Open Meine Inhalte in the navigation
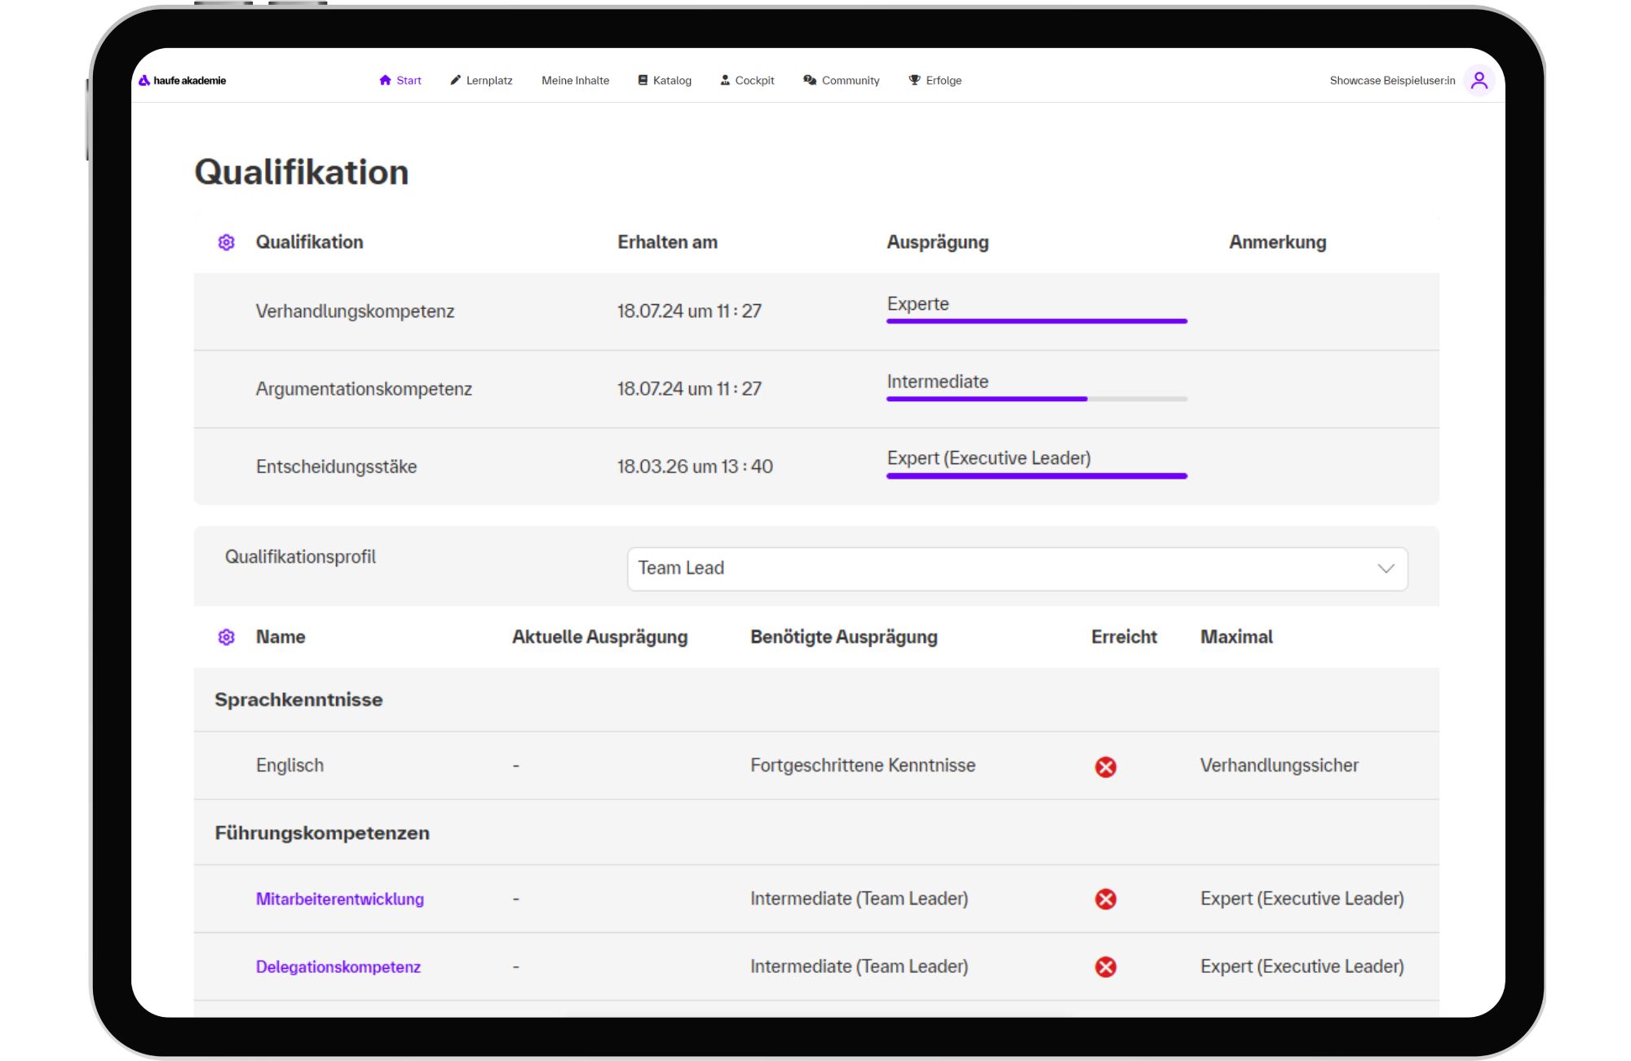This screenshot has width=1631, height=1061. 576,80
